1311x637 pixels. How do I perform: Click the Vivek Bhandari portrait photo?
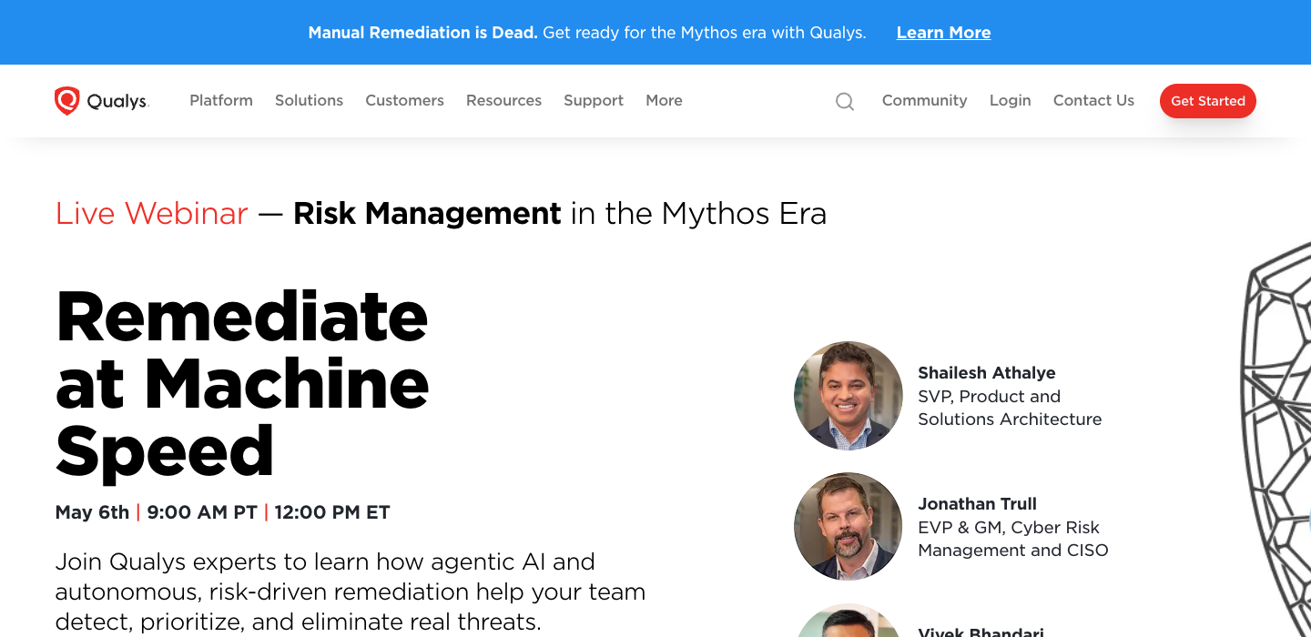click(x=849, y=621)
